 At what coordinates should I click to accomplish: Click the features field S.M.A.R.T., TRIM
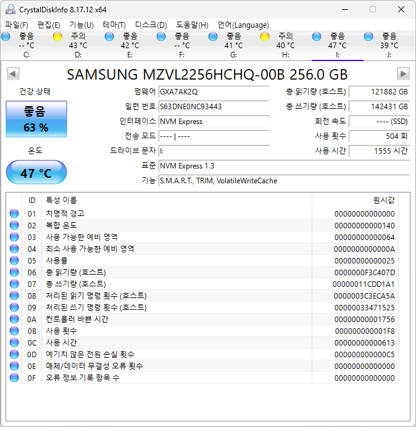pyautogui.click(x=284, y=181)
